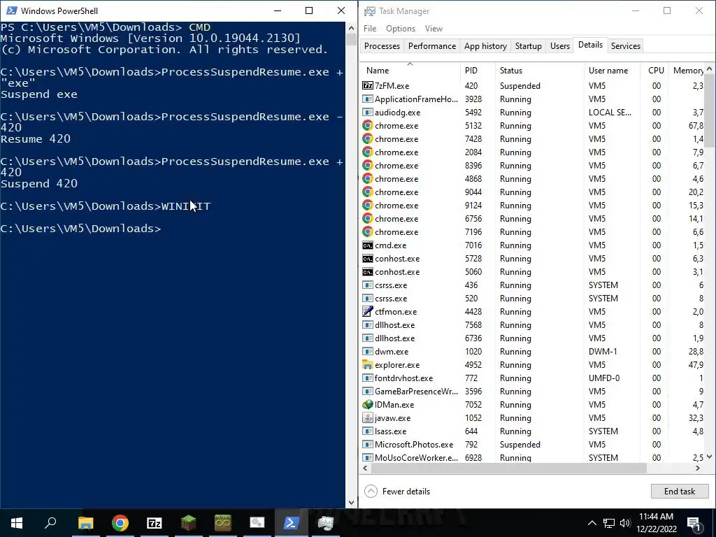Open taskbar Search magnifier
This screenshot has width=716, height=537.
[50, 523]
